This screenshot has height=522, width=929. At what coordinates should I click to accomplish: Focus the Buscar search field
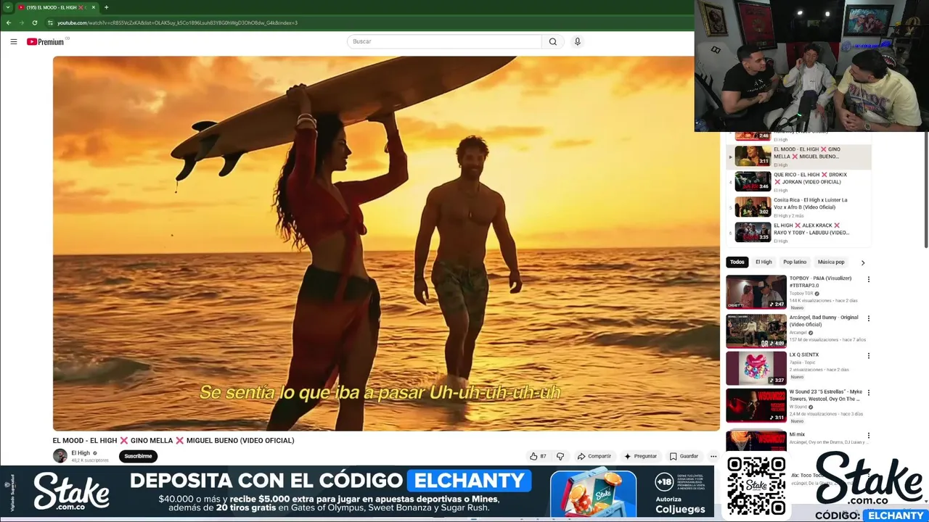[x=444, y=41]
